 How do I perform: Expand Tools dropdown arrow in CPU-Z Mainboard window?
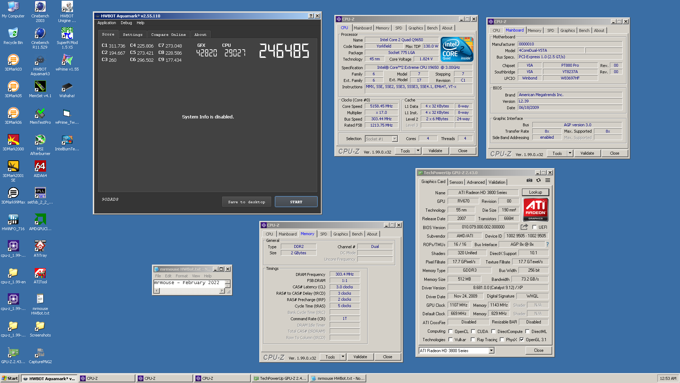pyautogui.click(x=570, y=153)
